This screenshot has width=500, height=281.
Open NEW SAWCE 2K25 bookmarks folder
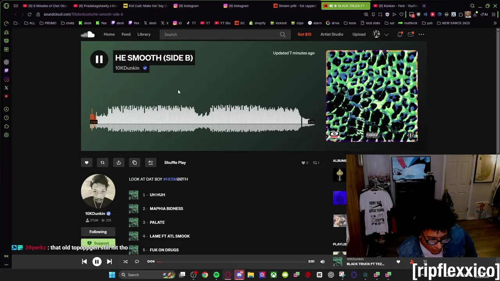tap(453, 23)
